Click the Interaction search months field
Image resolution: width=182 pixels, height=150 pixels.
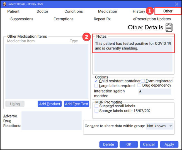pyautogui.click(x=154, y=92)
